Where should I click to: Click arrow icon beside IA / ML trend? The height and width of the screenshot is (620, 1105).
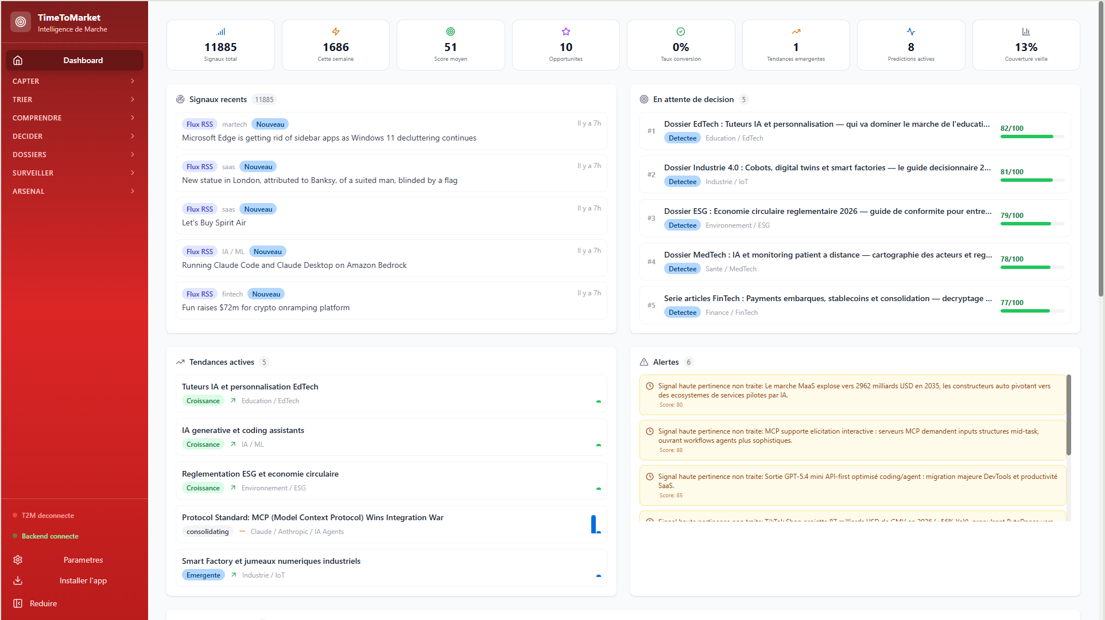point(233,444)
